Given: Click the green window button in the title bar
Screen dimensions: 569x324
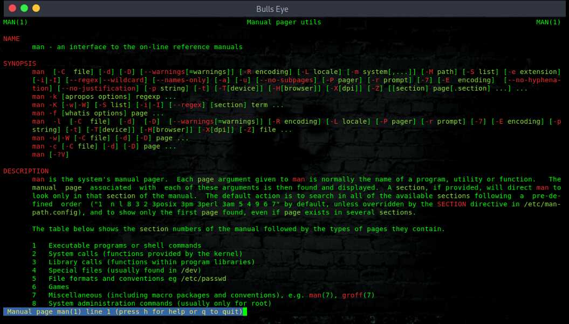Looking at the screenshot, I should [24, 8].
